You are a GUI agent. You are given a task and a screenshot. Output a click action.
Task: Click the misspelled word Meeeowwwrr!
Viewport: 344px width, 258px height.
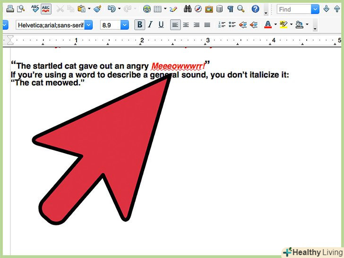[178, 66]
